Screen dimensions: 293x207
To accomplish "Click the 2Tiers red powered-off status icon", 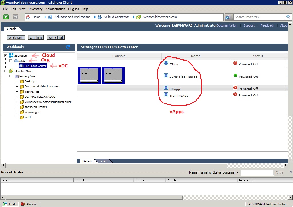I will click(x=235, y=63).
